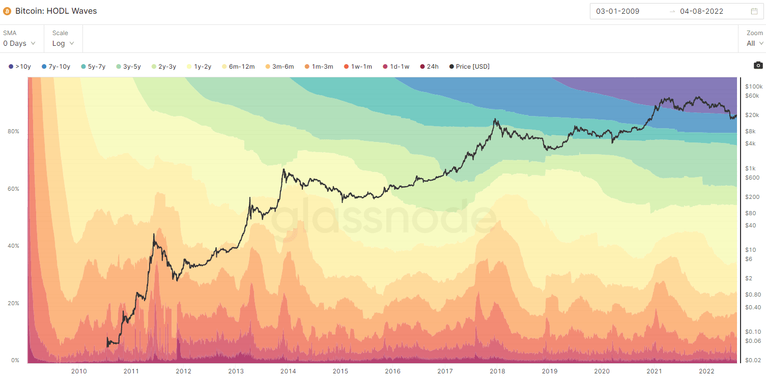The width and height of the screenshot is (766, 380).
Task: Toggle the 7y-10y legend series
Action: (x=56, y=67)
